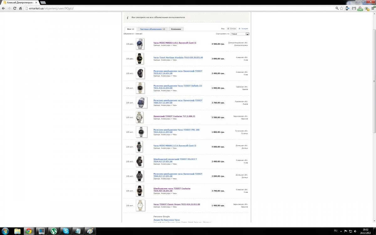The image size is (376, 235).
Task: Select the 'Все 12' tab
Action: point(131,29)
